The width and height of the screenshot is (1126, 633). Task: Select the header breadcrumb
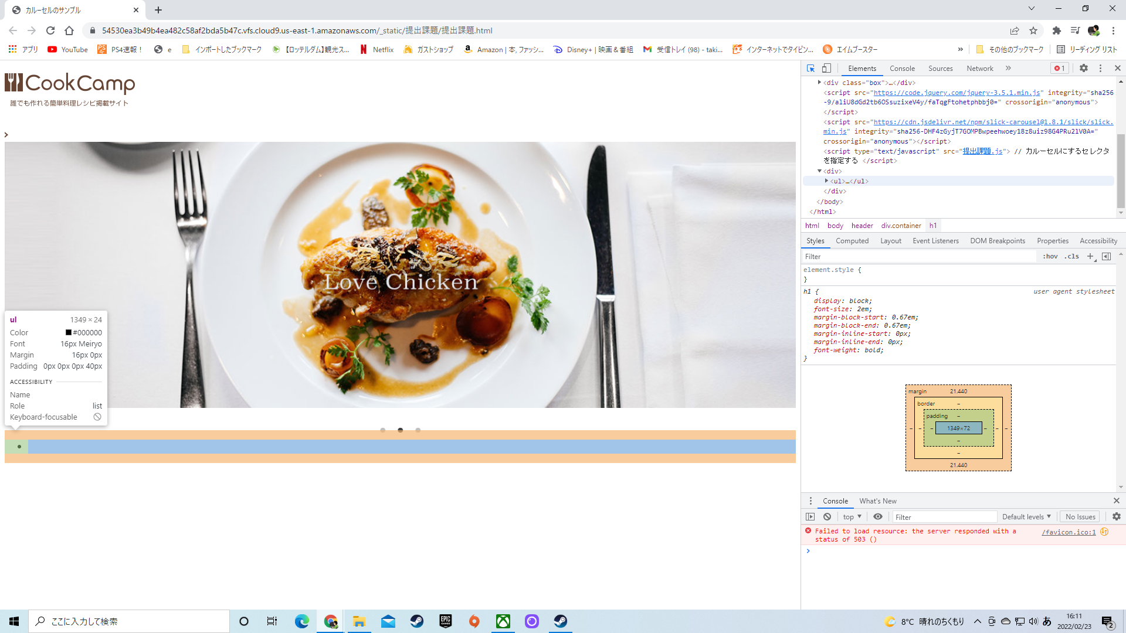pos(862,226)
